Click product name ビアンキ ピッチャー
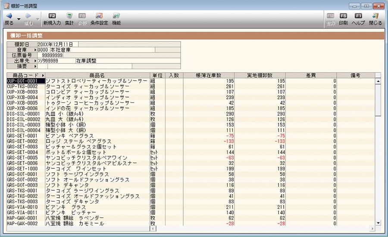Image resolution: width=388 pixels, height=237 pixels. [x=71, y=212]
